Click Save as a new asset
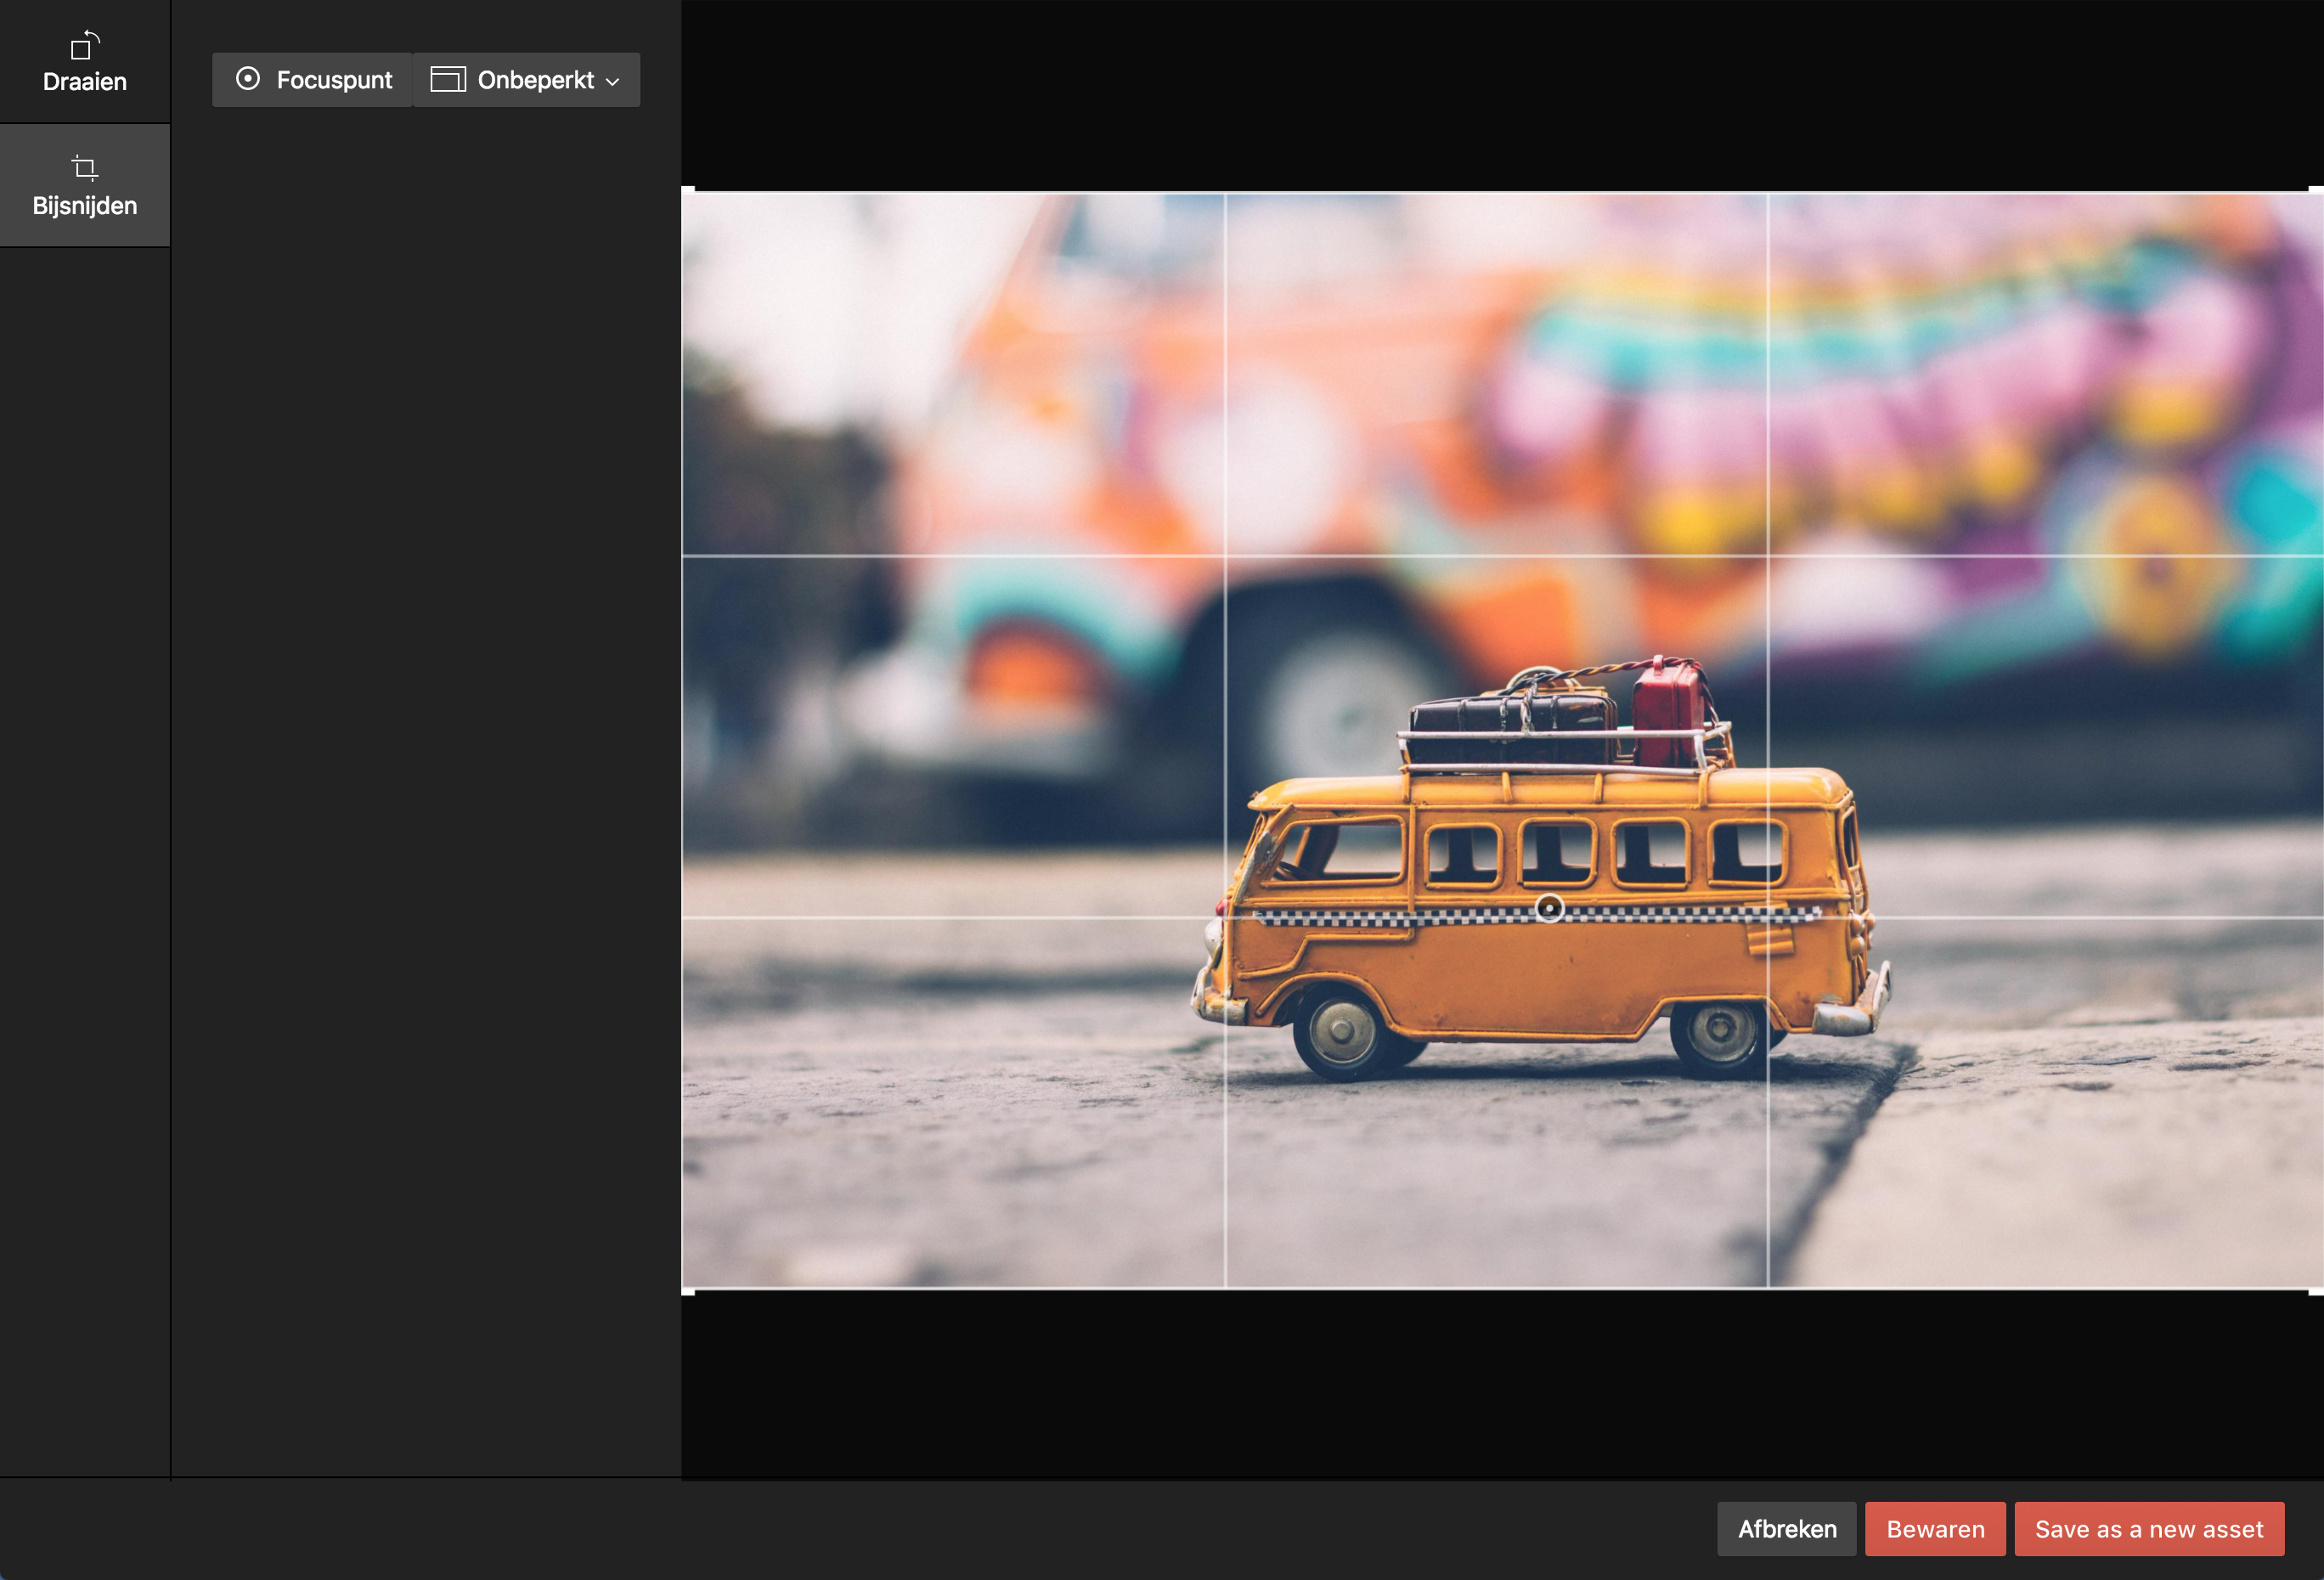 [x=2149, y=1529]
